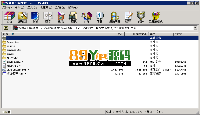Click the type cell 应用程序
The width and height of the screenshot is (200, 115).
[155, 74]
